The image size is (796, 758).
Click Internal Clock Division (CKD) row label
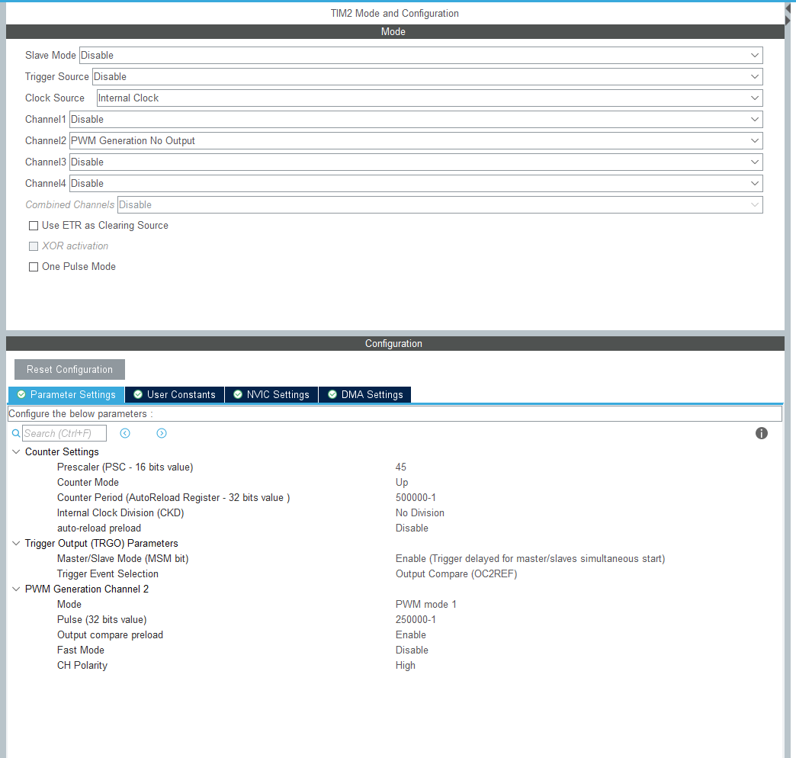pyautogui.click(x=120, y=512)
